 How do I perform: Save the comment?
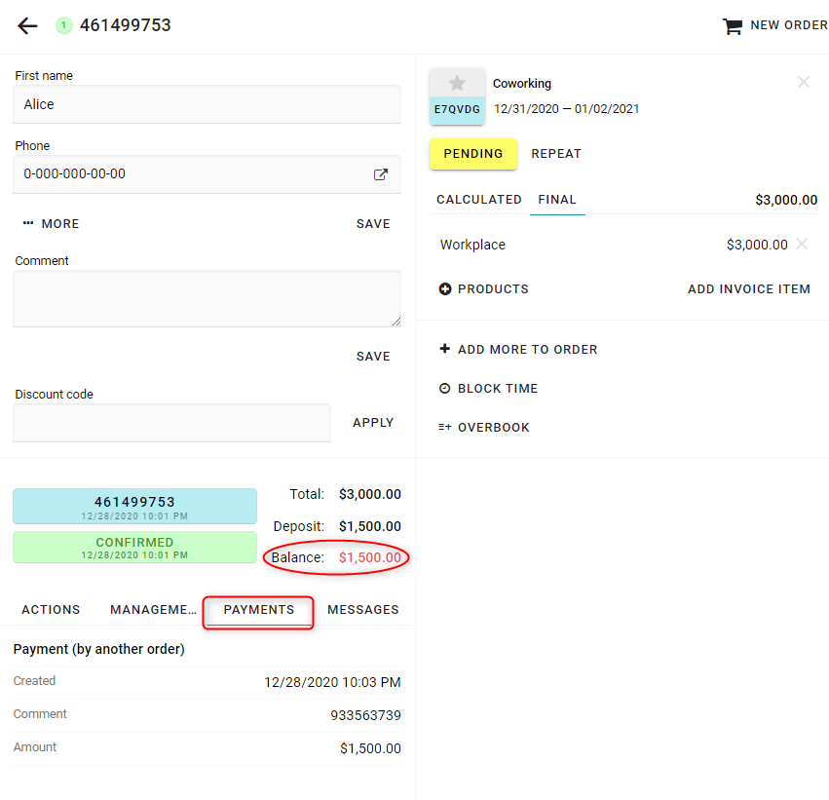click(373, 357)
